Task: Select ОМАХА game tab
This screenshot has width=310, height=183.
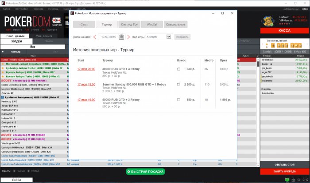Action: point(49,41)
